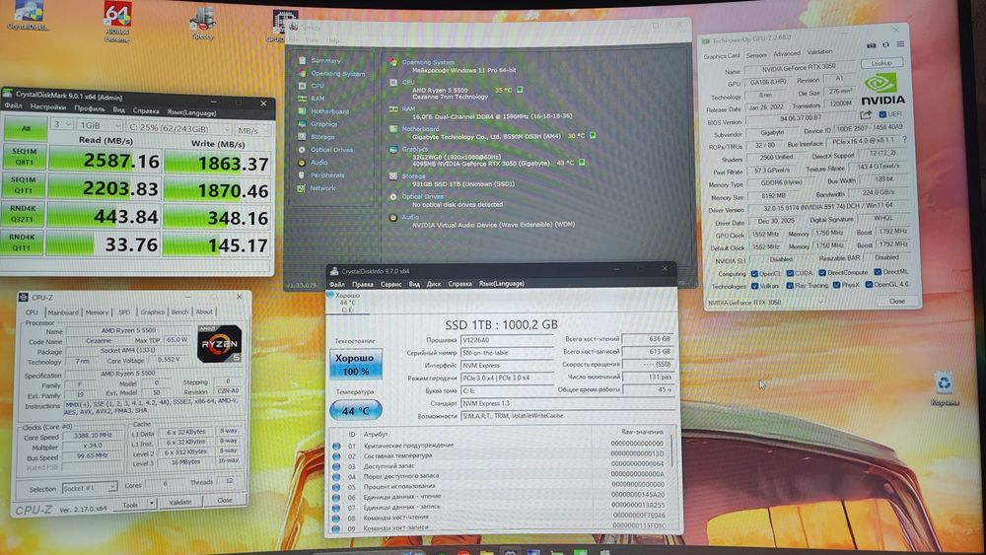
Task: Switch to Sensors tab in GPU-Z
Action: coord(756,55)
